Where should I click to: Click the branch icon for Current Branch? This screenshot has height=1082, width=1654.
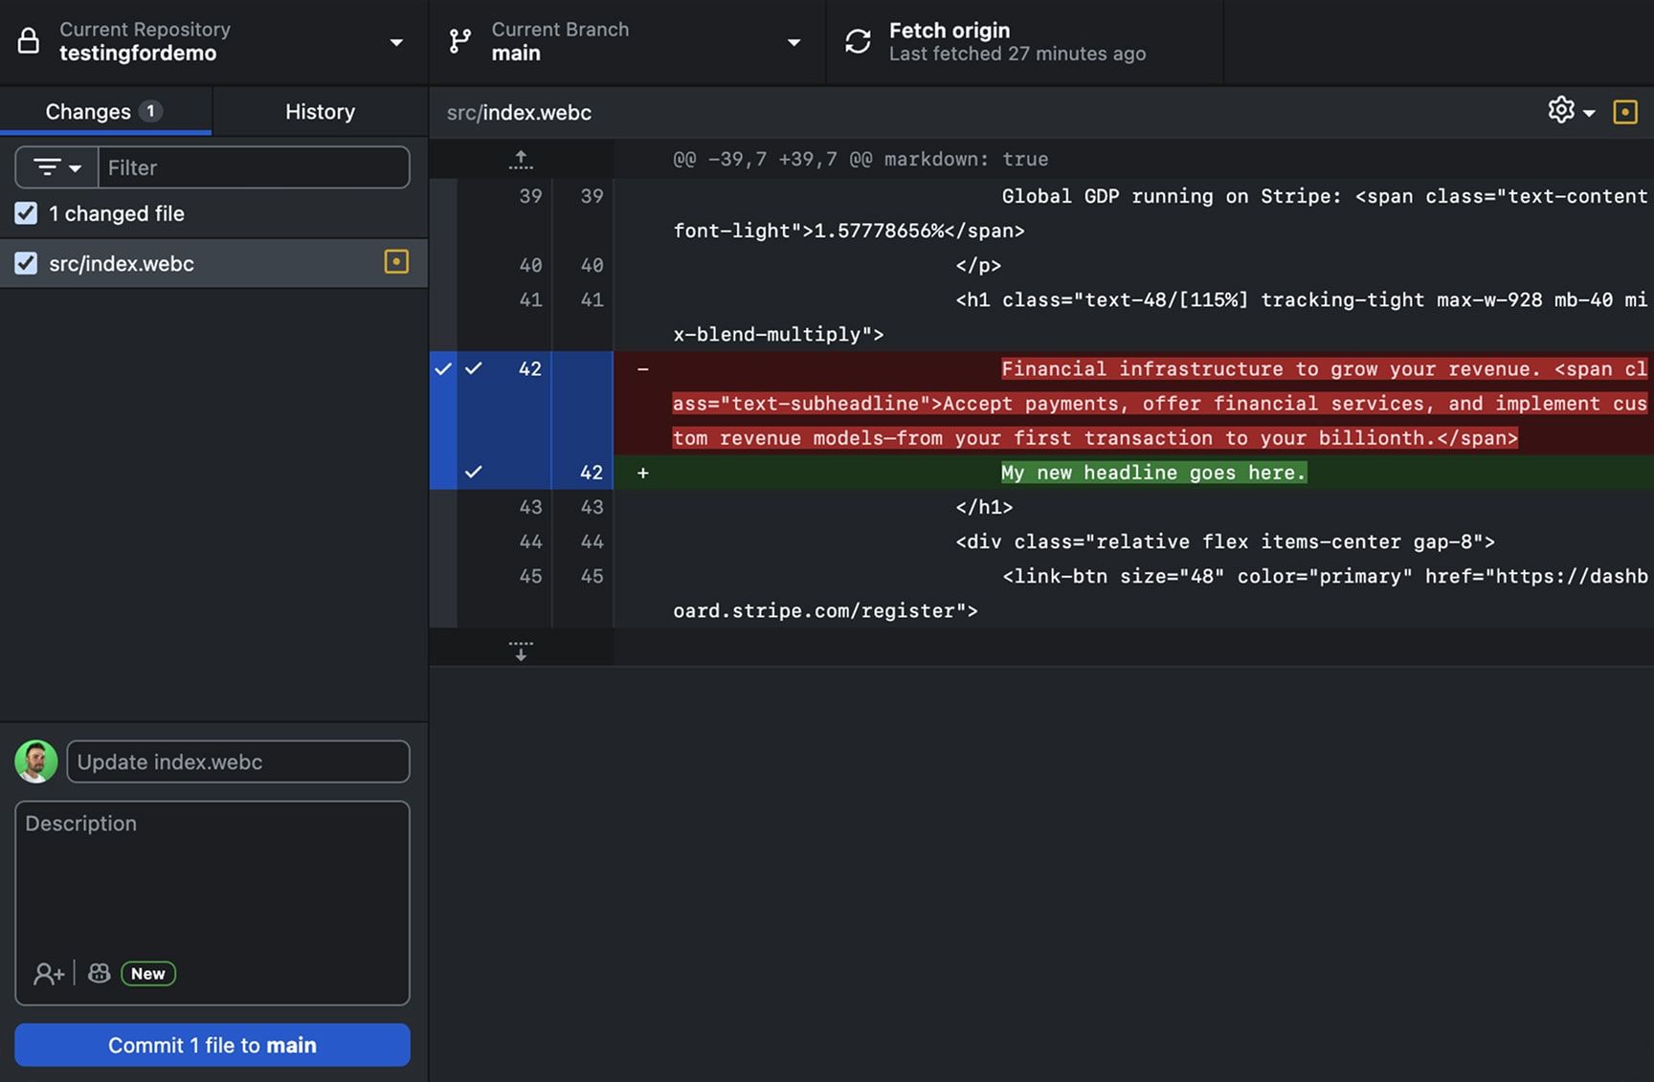(x=460, y=41)
